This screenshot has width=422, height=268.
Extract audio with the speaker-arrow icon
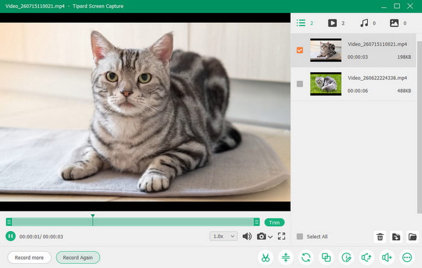(367, 258)
